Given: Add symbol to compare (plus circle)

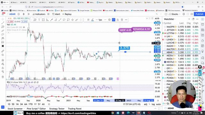Looking at the screenshot, I should pos(19,14).
